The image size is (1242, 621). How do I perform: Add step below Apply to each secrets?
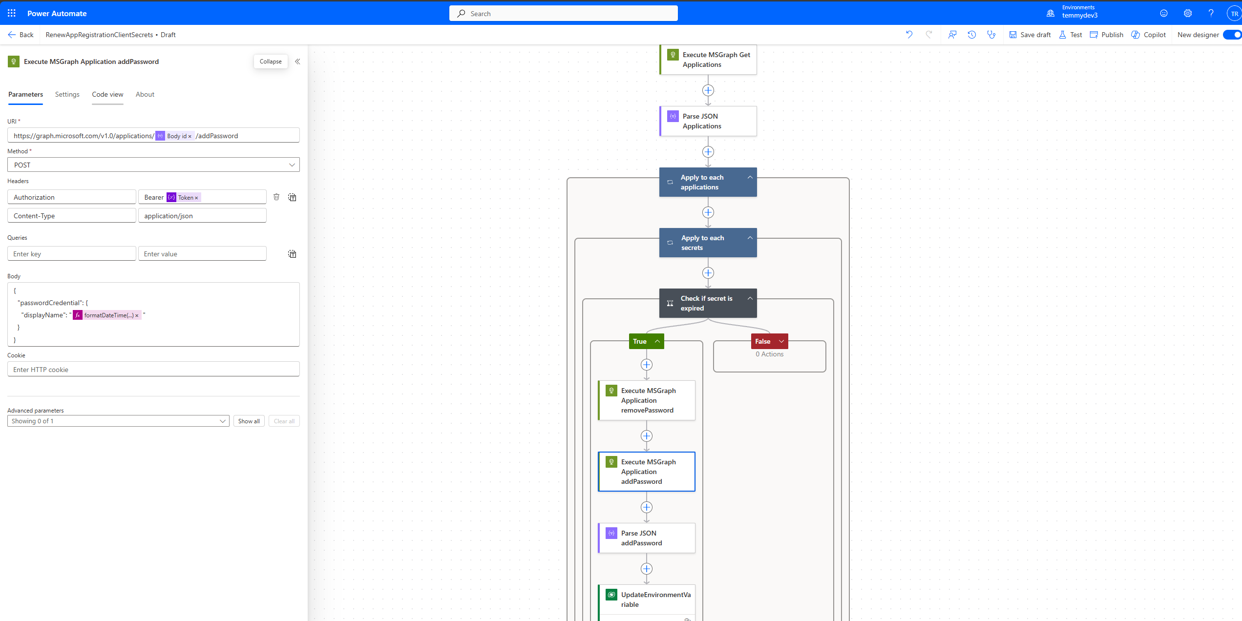click(708, 273)
